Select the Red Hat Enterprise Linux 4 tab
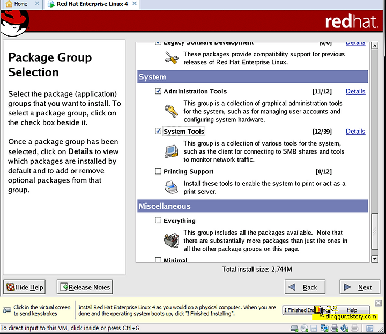Image resolution: width=386 pixels, height=334 pixels. click(x=92, y=4)
